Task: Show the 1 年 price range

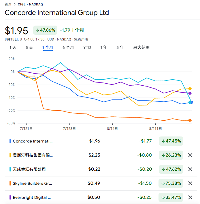Action: coord(104,47)
